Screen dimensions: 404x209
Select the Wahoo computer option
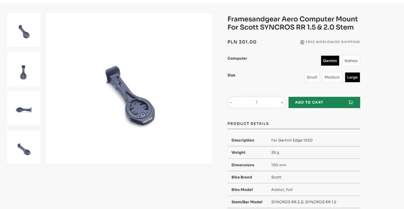coord(351,61)
